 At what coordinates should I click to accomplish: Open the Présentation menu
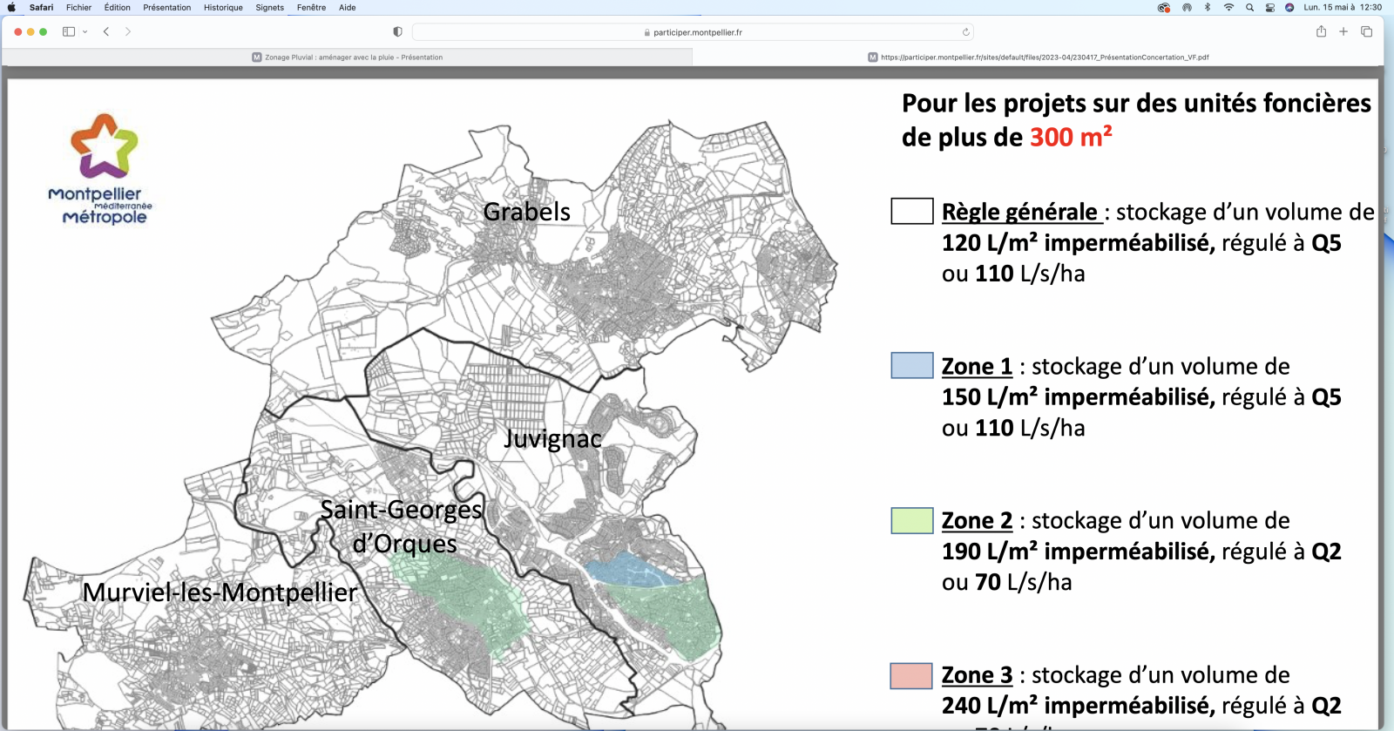click(166, 8)
